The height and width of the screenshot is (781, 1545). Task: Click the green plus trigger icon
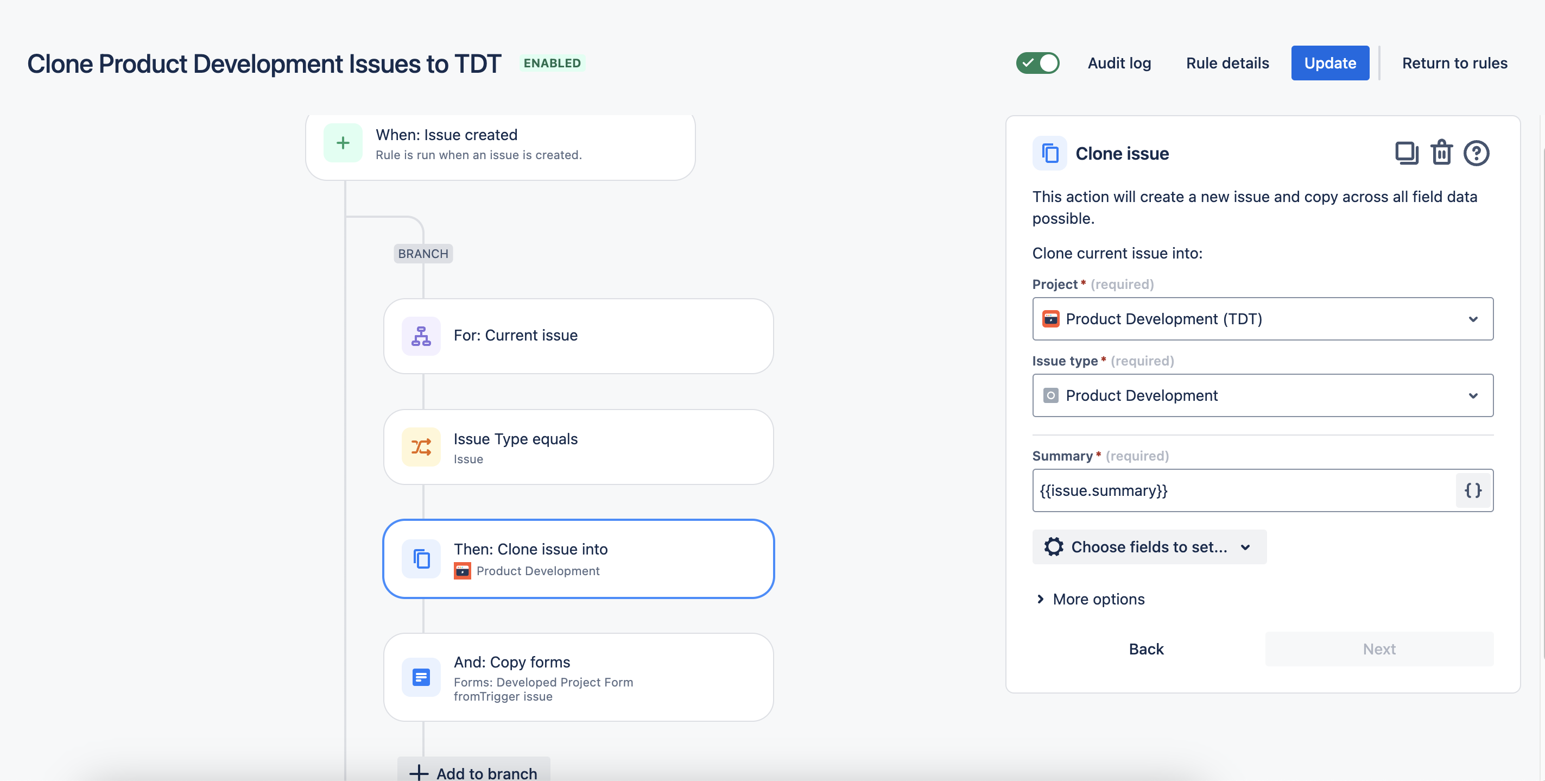click(x=343, y=143)
